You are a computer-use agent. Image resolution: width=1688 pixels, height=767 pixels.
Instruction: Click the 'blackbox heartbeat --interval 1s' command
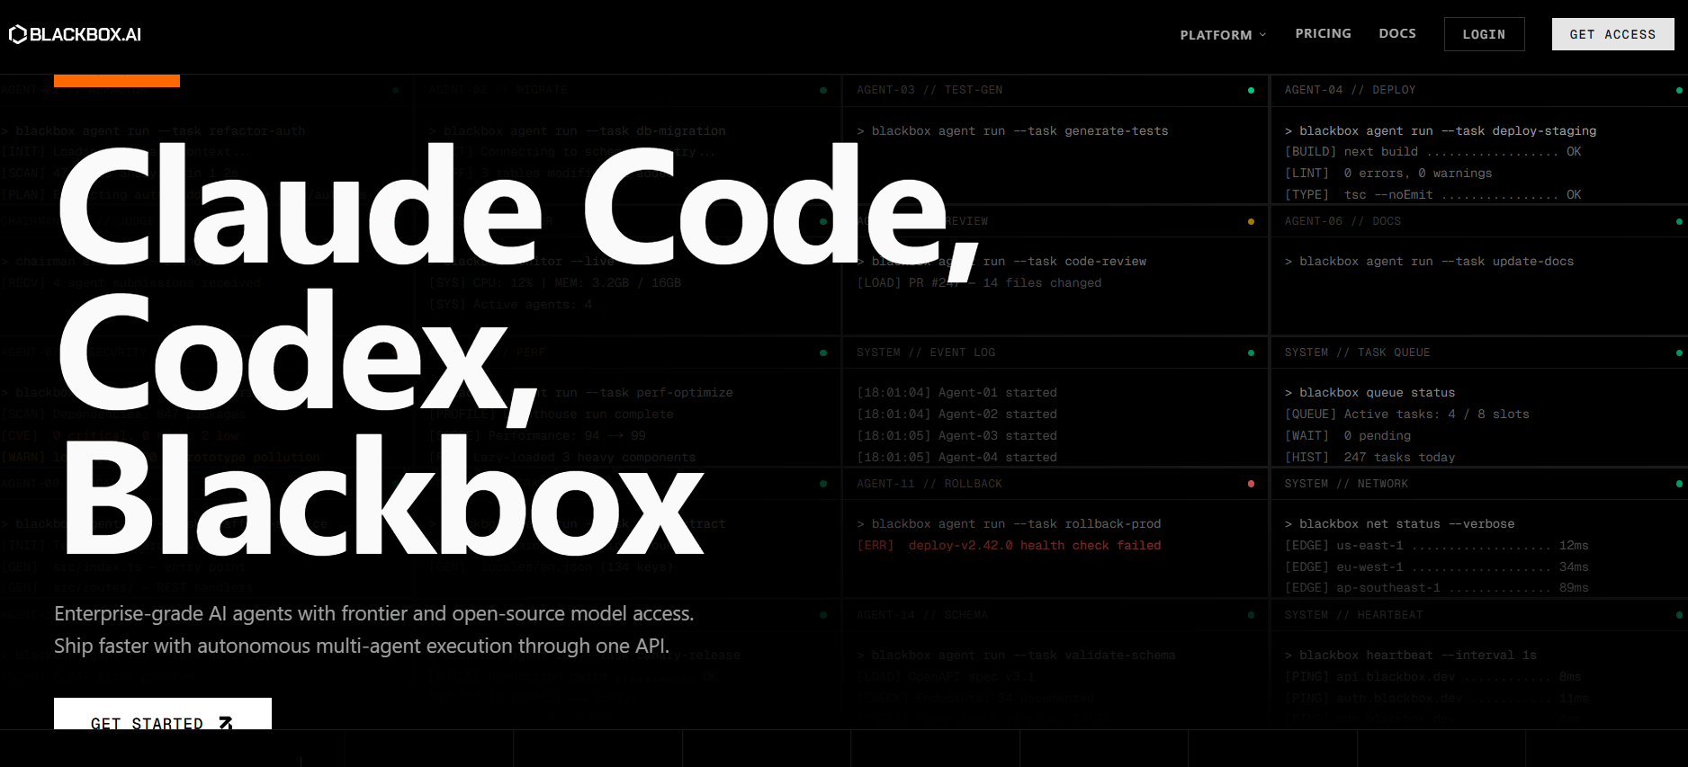[1410, 656]
